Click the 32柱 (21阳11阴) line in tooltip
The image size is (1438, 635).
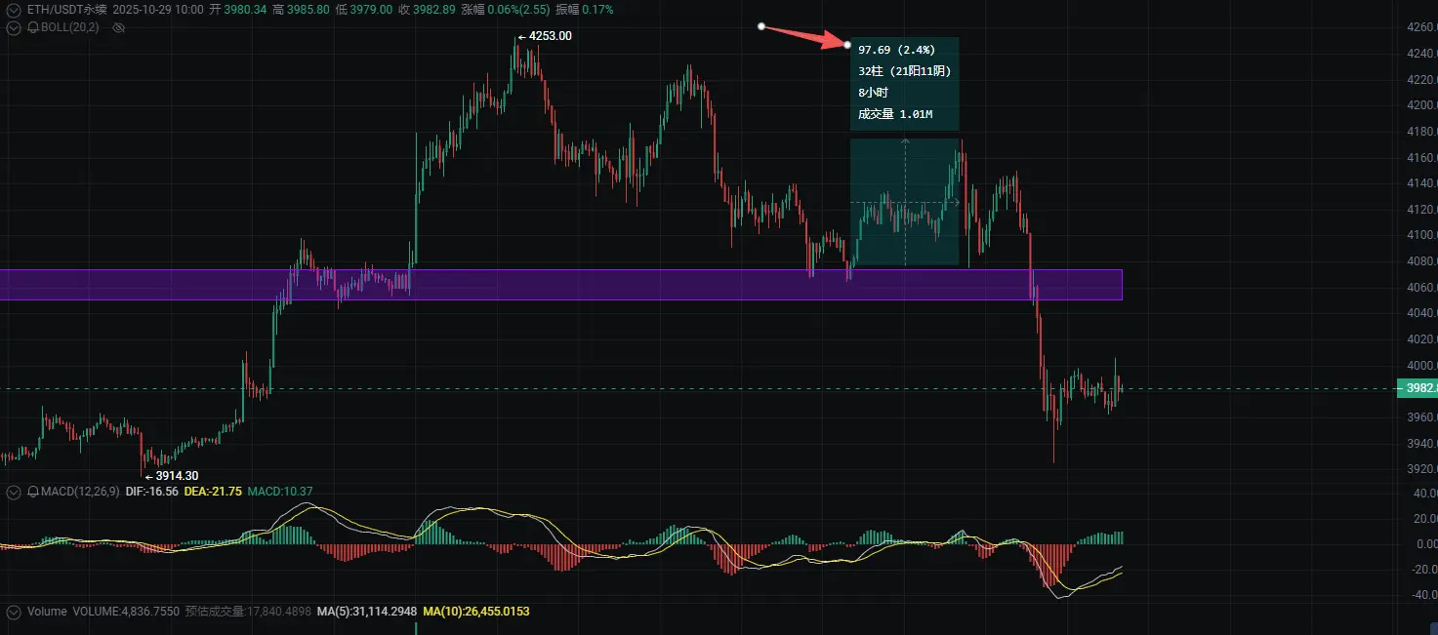click(904, 71)
